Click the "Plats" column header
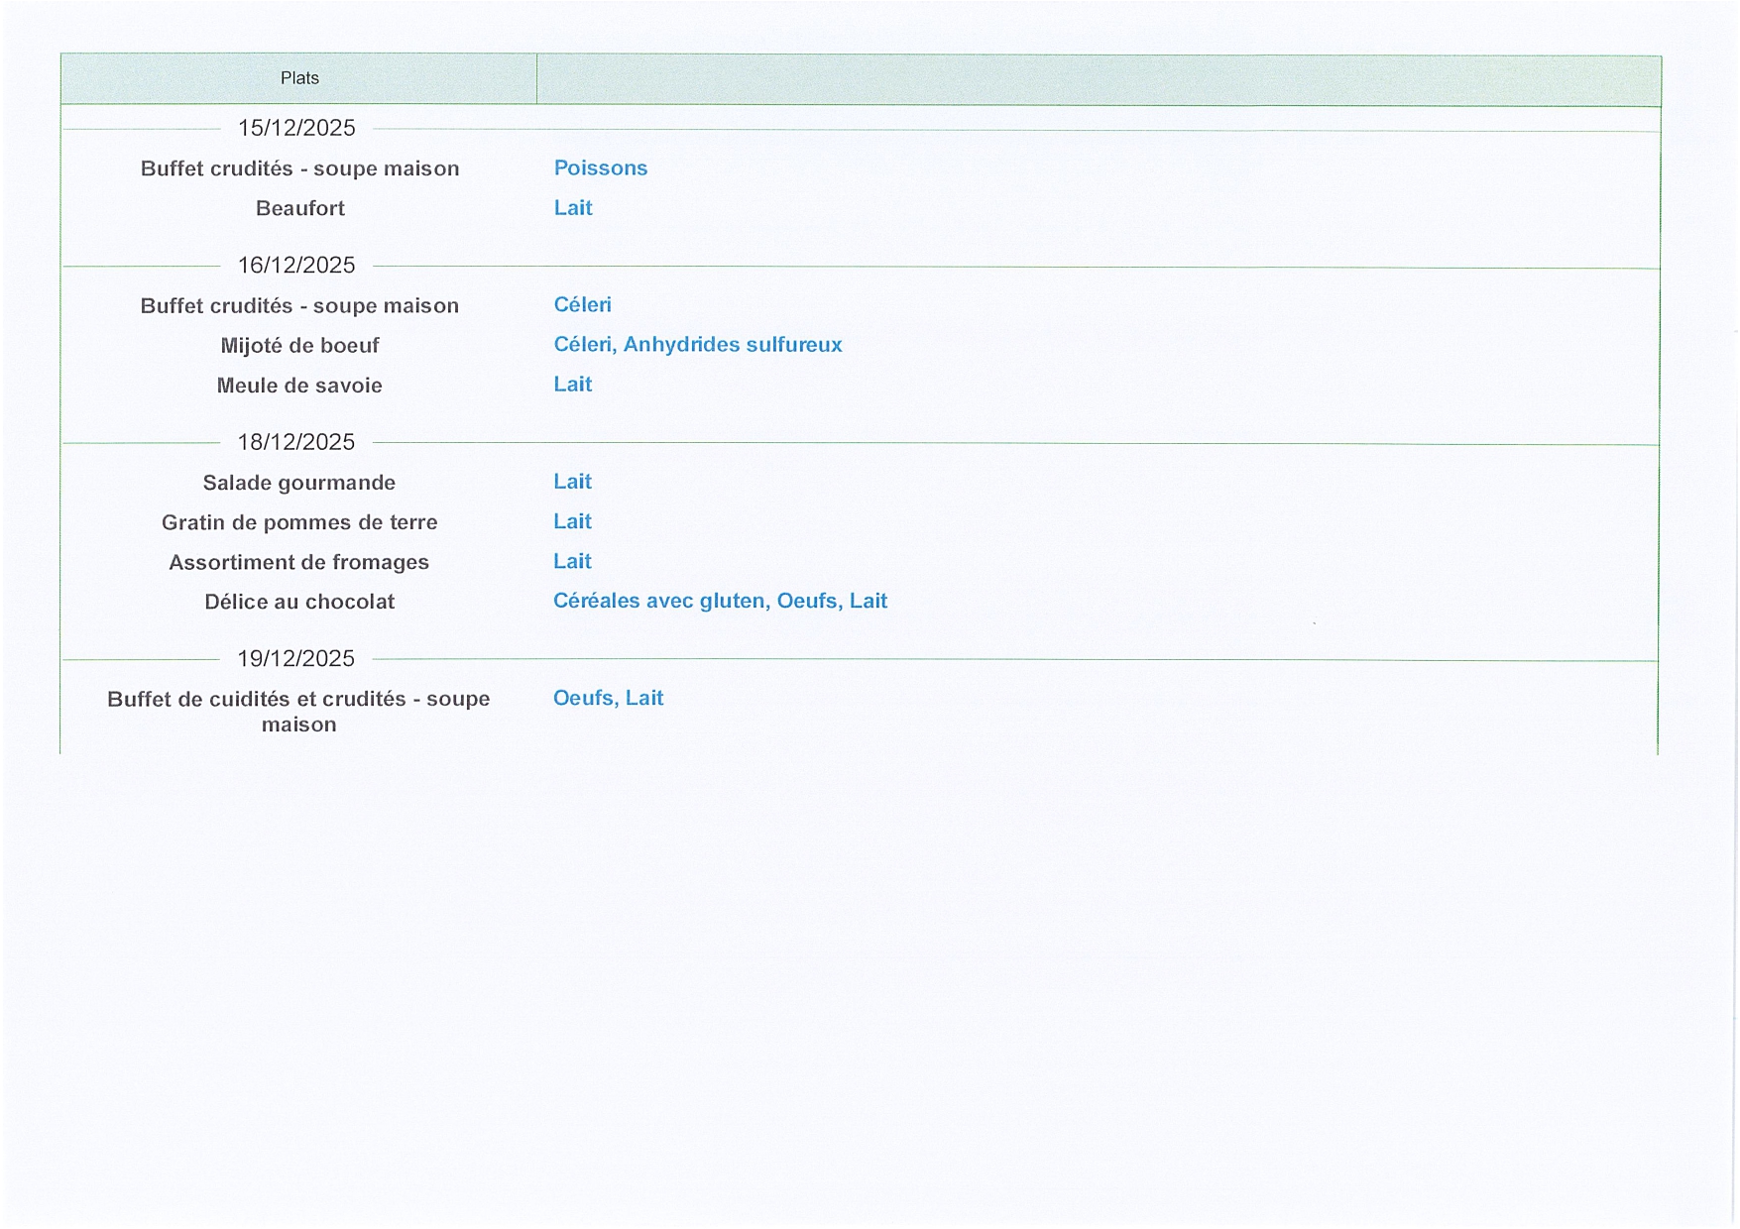The image size is (1740, 1229). tap(299, 78)
